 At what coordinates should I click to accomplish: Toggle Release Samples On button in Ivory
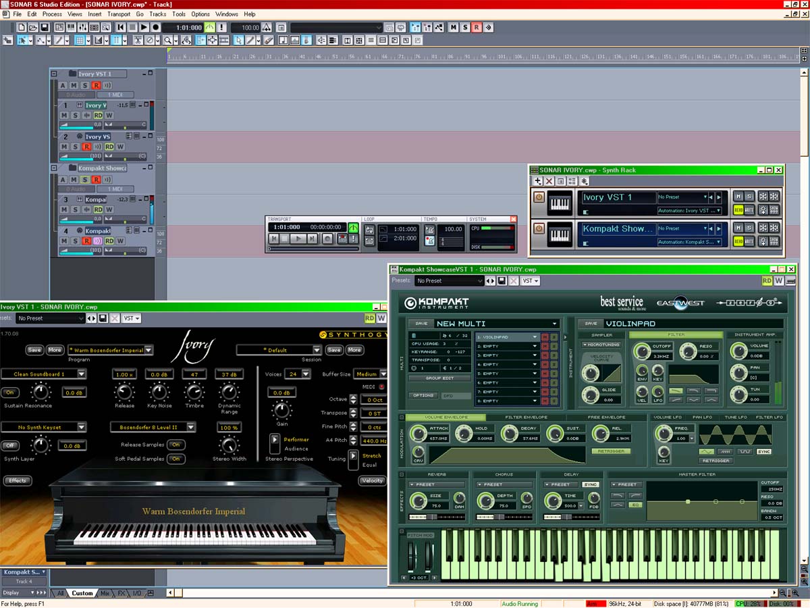pyautogui.click(x=176, y=445)
